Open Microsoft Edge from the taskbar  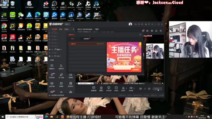(46, 117)
